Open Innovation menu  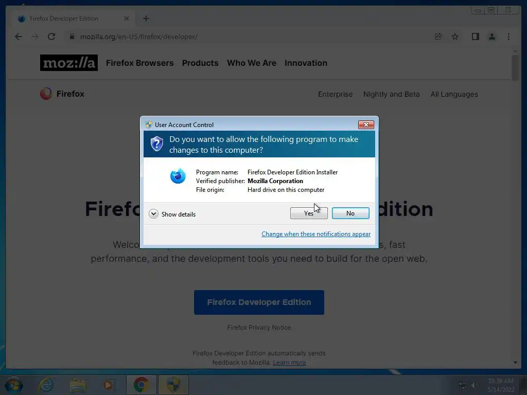click(306, 63)
